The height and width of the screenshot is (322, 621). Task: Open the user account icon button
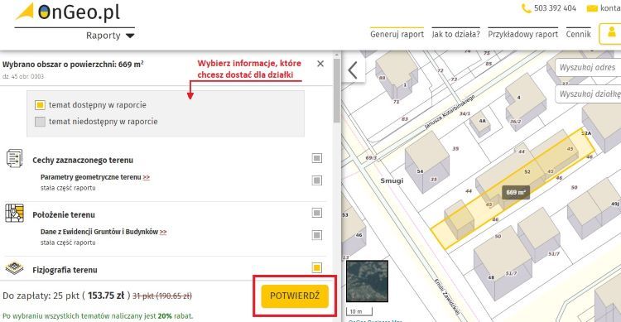(612, 33)
